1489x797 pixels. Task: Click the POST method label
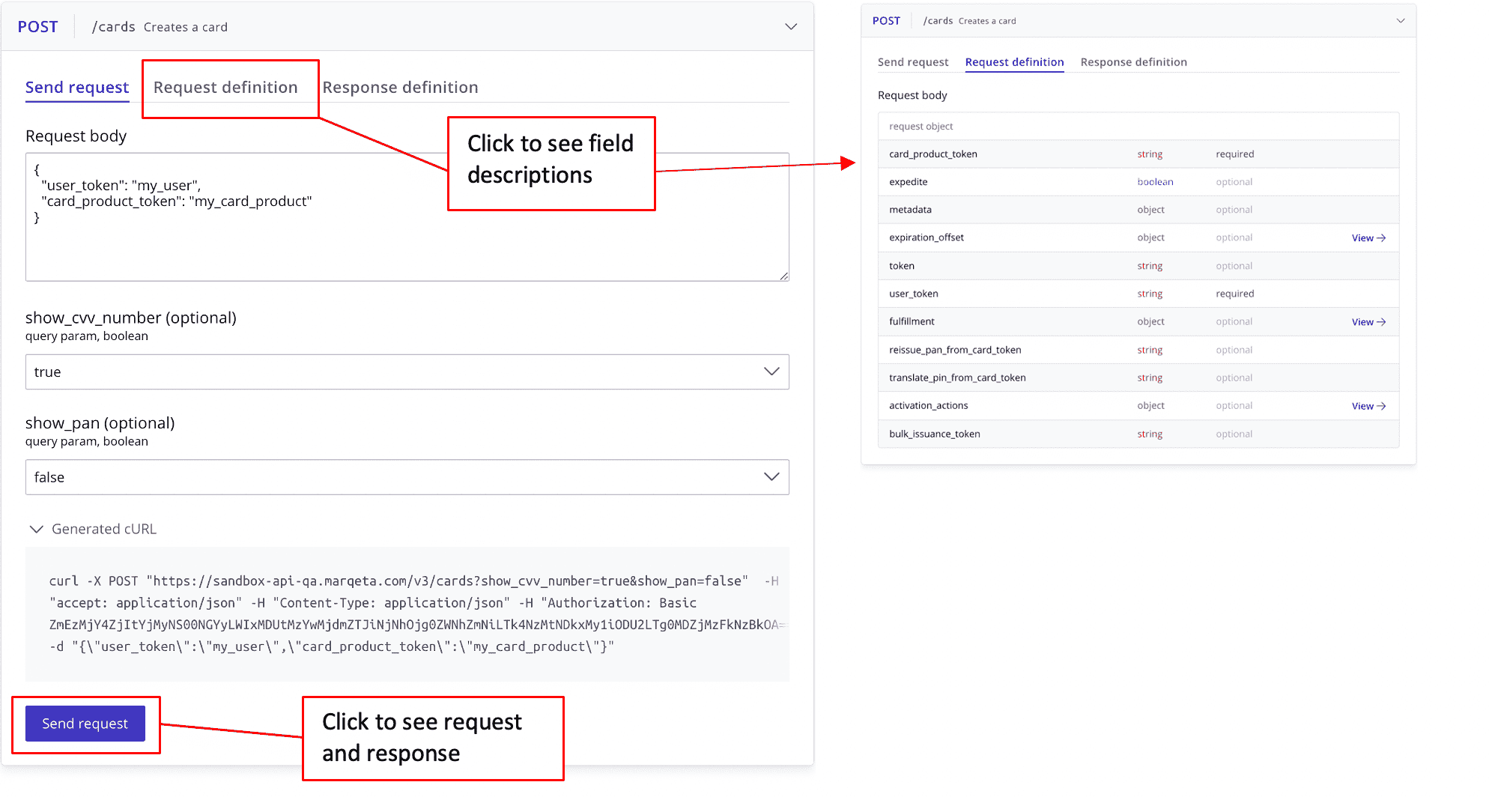click(x=38, y=26)
